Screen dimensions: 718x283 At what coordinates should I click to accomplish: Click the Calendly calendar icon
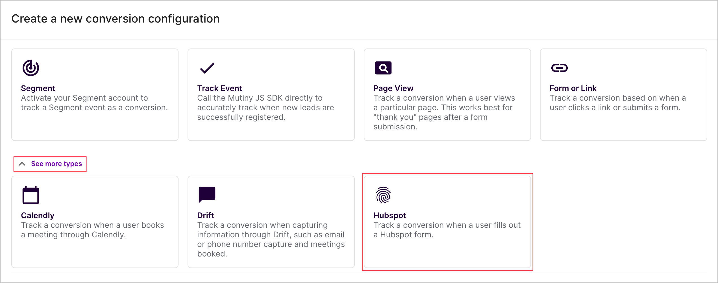(x=31, y=195)
